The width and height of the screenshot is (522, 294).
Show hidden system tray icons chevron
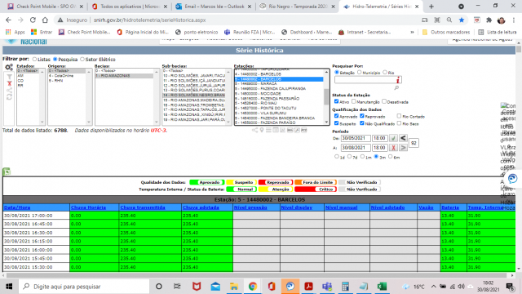(433, 287)
